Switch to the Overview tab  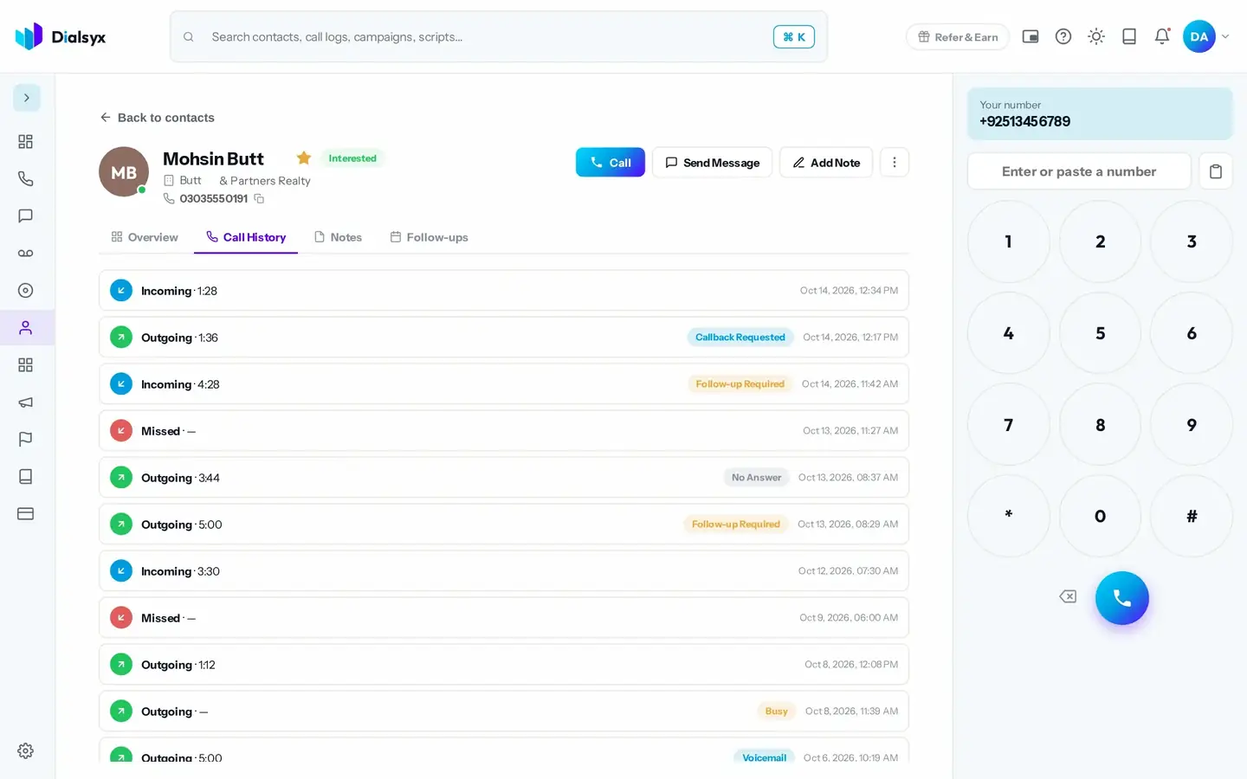pyautogui.click(x=145, y=237)
